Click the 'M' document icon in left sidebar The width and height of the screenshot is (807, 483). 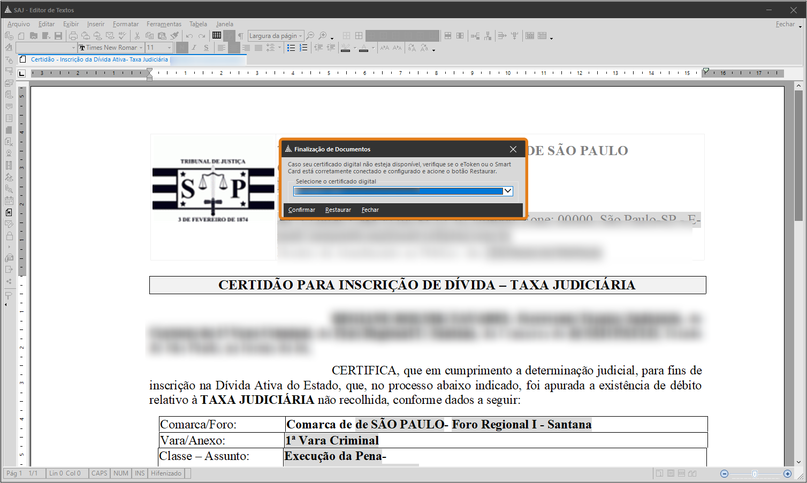[9, 212]
